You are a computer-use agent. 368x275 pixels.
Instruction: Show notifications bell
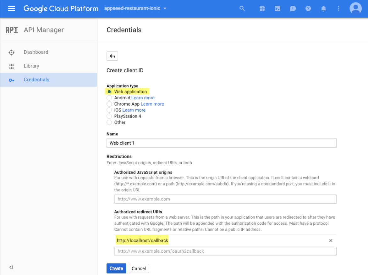click(x=323, y=9)
